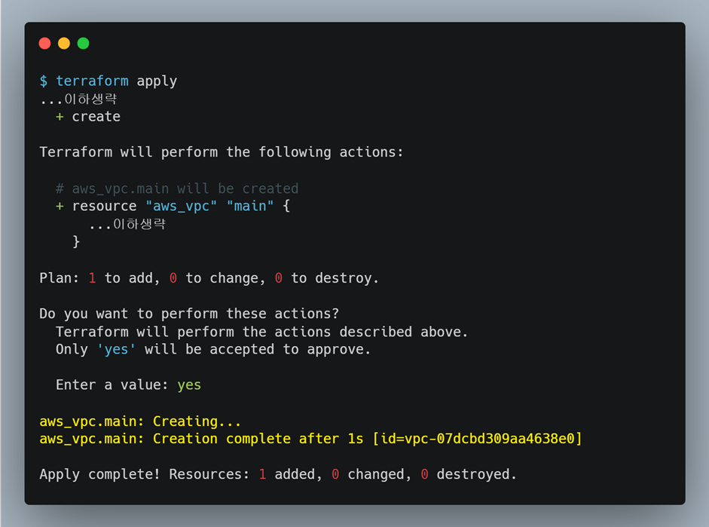Click the '...이하생략' line under terraform apply
709x527 pixels.
tap(78, 99)
